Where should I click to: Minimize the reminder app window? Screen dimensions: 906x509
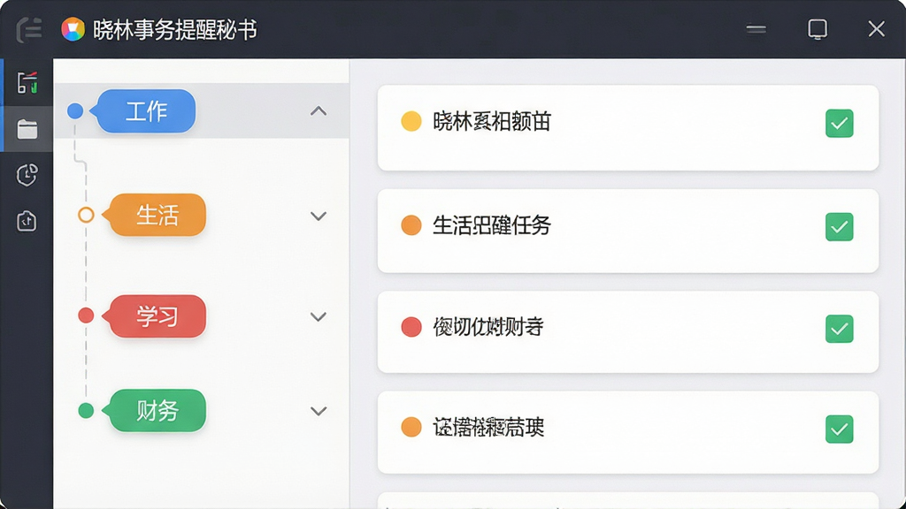coord(756,29)
